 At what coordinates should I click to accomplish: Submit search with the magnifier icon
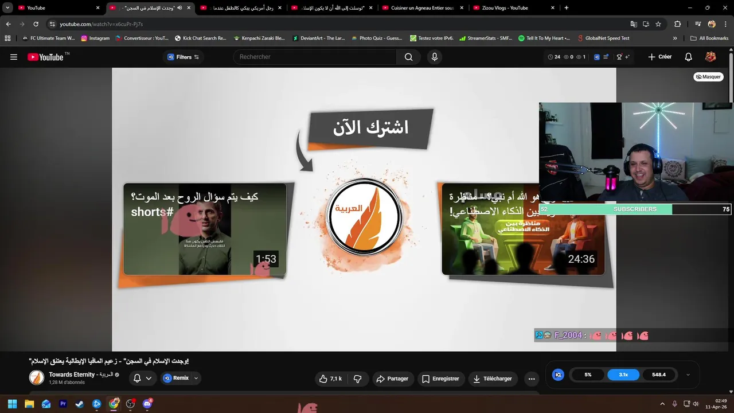click(x=408, y=57)
